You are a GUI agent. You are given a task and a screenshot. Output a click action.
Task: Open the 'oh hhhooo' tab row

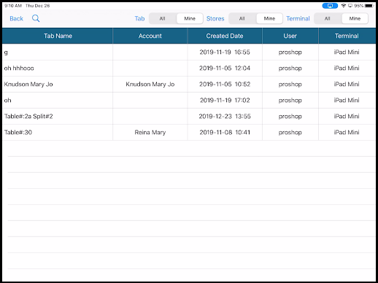[x=189, y=69]
